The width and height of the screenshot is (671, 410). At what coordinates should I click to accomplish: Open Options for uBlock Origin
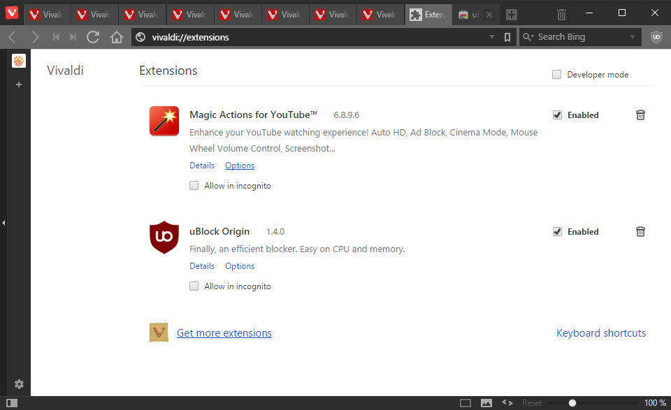click(x=240, y=266)
